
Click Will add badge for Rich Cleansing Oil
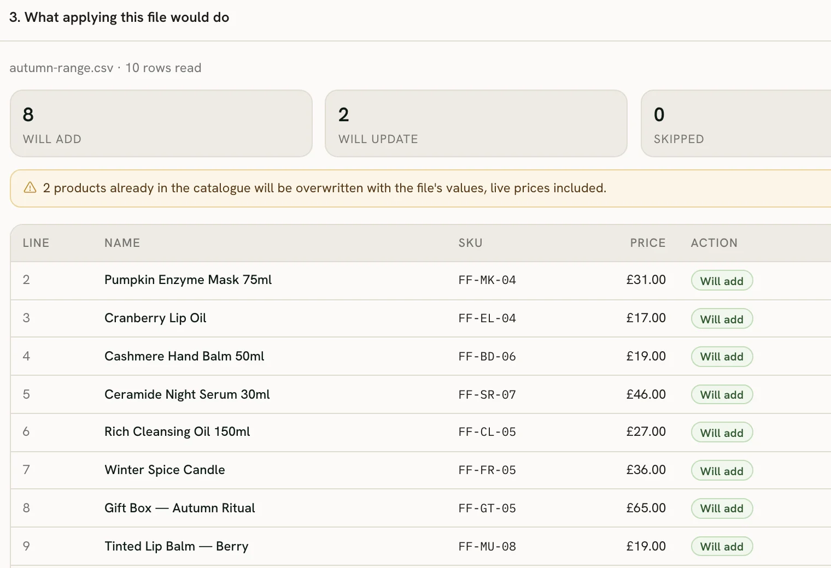722,433
